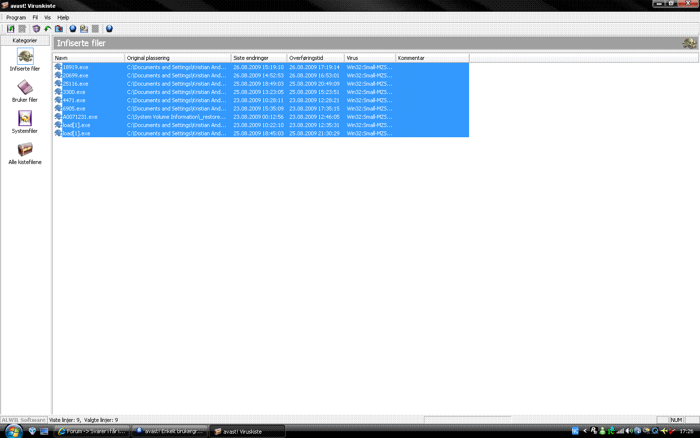700x438 pixels.
Task: Click Rockstar tray icon
Action: (x=594, y=431)
